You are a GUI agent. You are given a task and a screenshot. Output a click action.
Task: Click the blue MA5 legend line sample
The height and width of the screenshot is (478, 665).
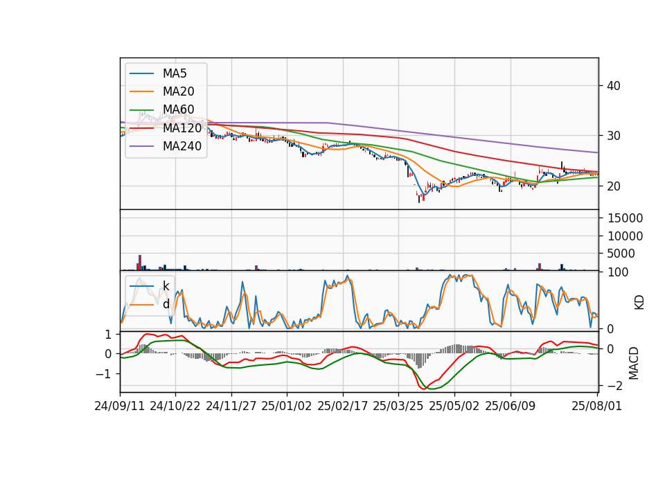(x=141, y=74)
